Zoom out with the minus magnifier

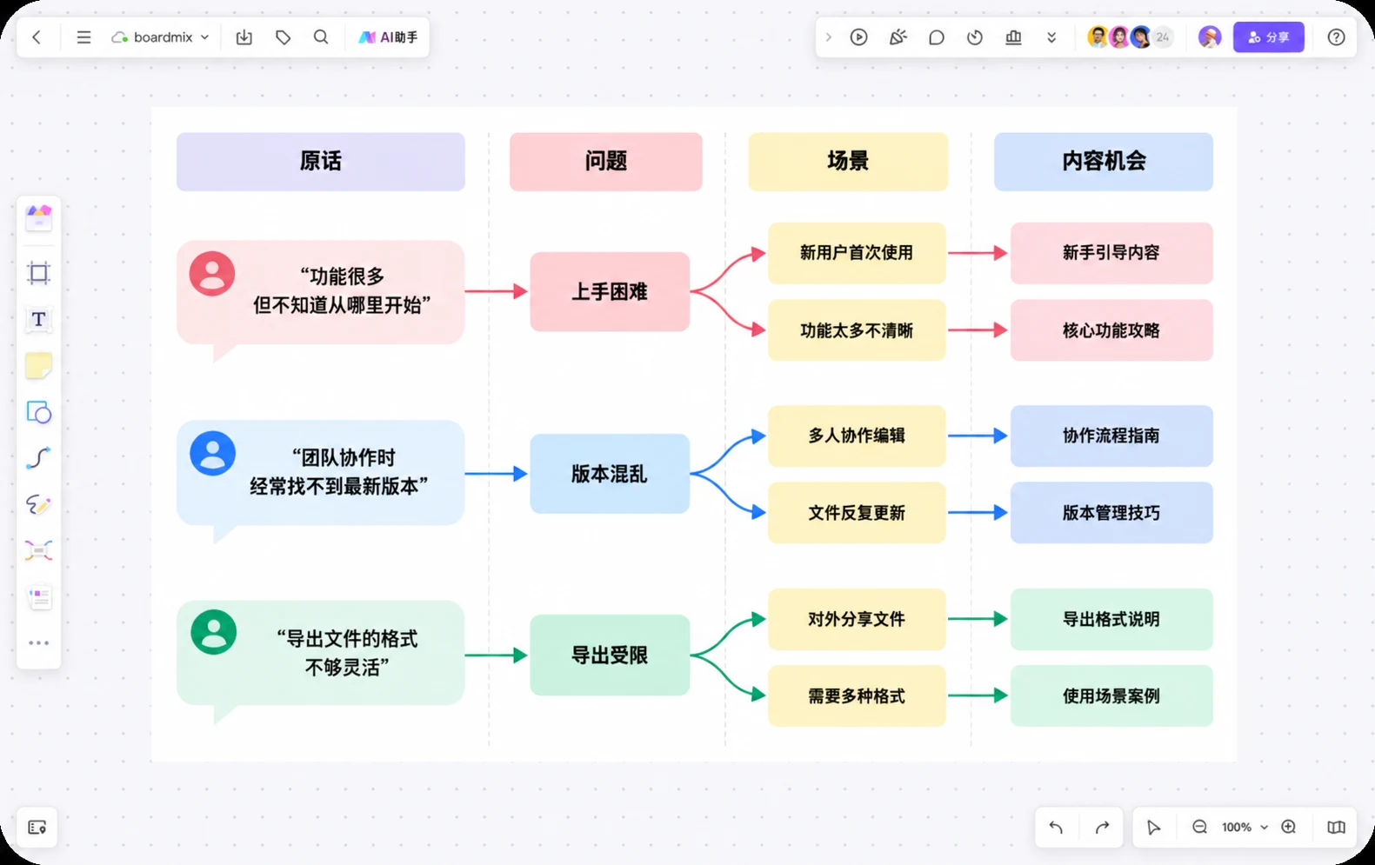pyautogui.click(x=1199, y=828)
